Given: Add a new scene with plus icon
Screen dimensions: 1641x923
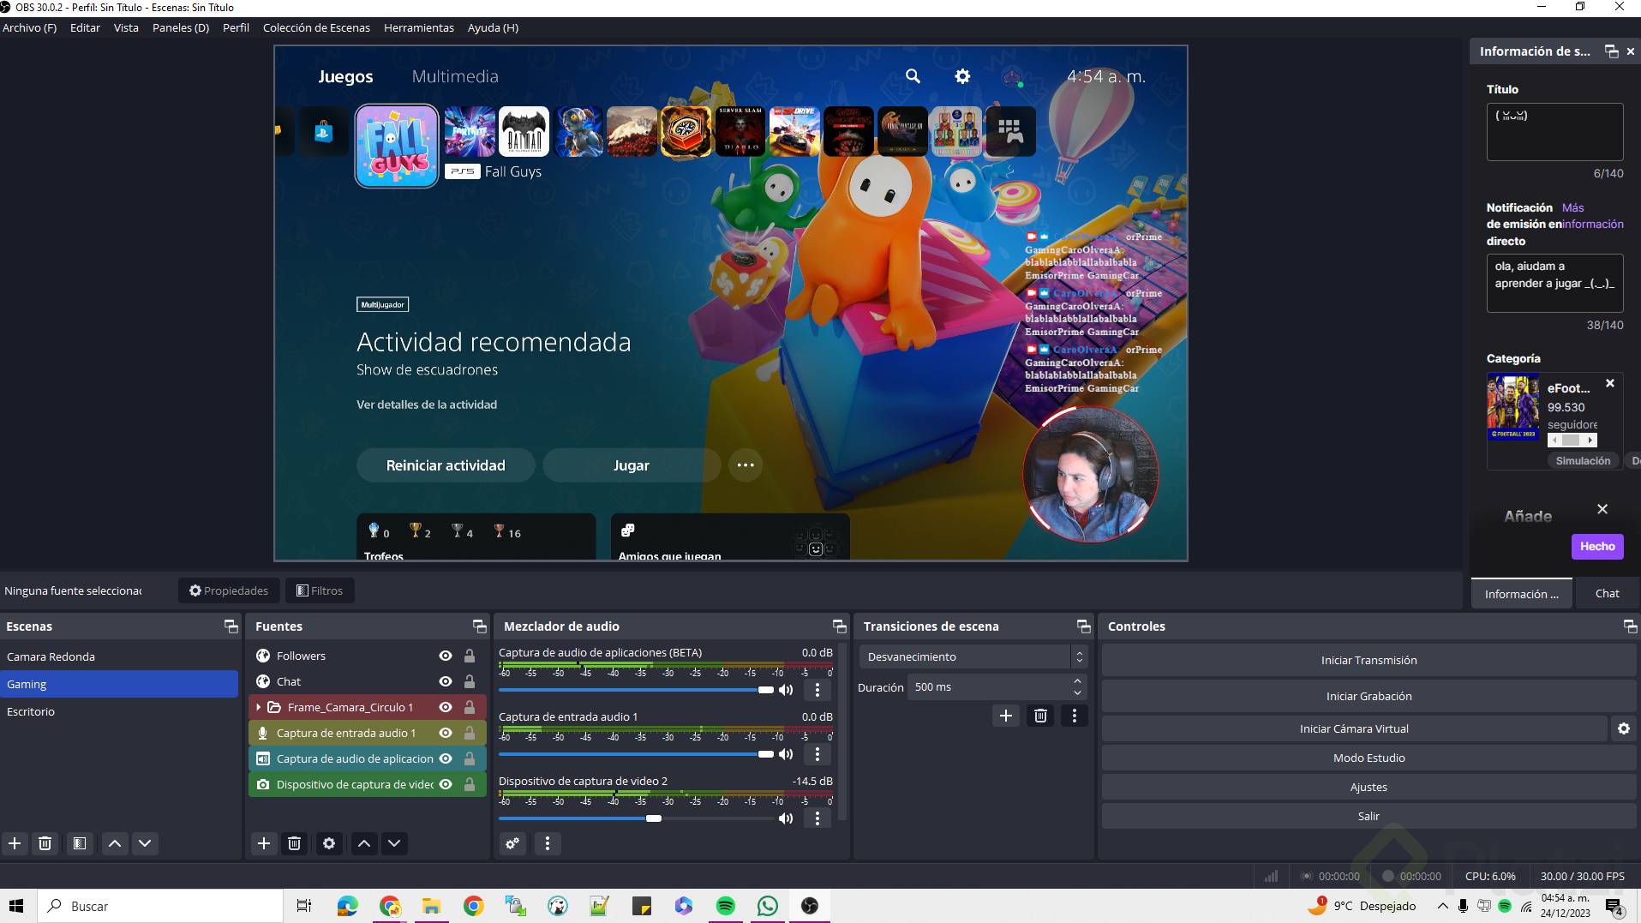Looking at the screenshot, I should (x=15, y=843).
